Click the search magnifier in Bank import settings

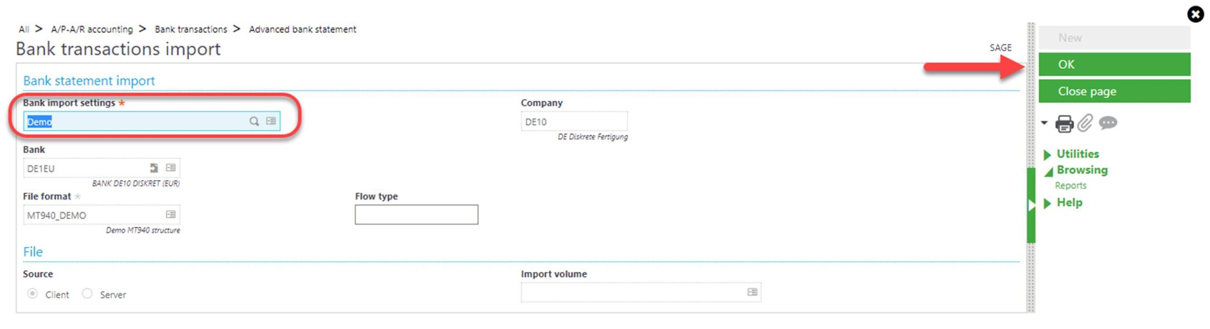(x=254, y=121)
